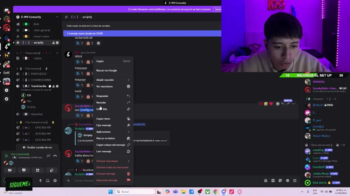Start screen sharing in voice panel
The width and height of the screenshot is (350, 196).
24,170
